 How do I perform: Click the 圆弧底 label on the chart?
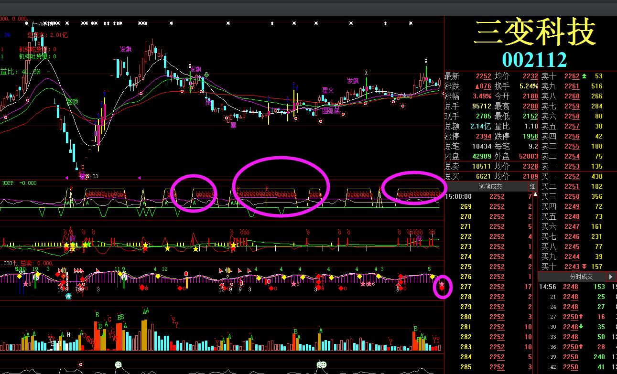(330, 111)
